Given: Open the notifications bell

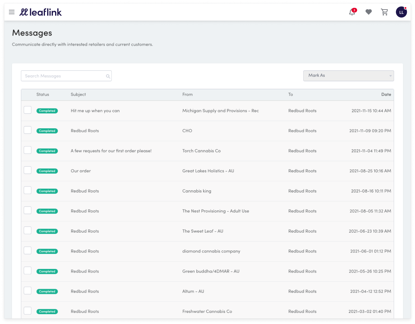Looking at the screenshot, I should click(352, 12).
